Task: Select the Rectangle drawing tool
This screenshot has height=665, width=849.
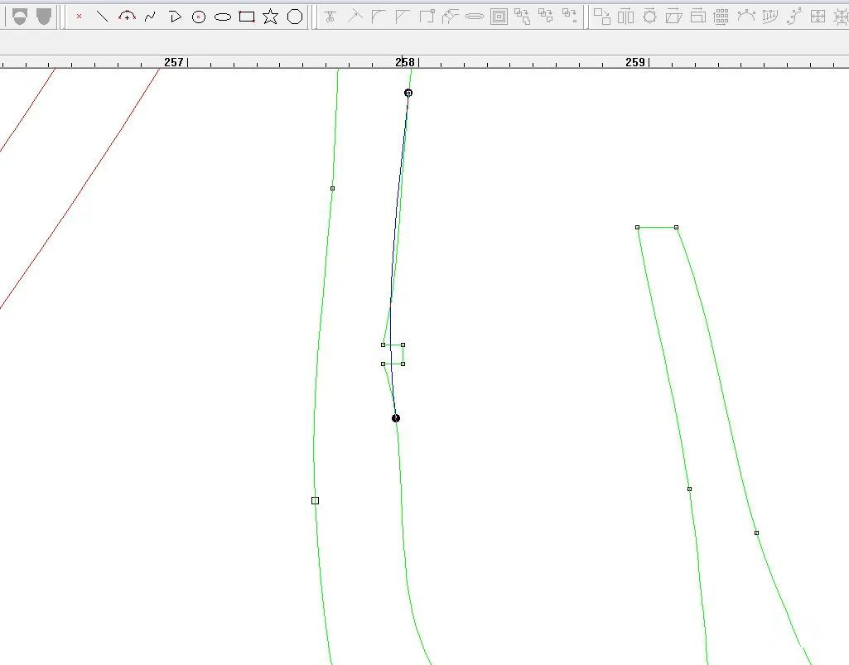Action: (247, 17)
